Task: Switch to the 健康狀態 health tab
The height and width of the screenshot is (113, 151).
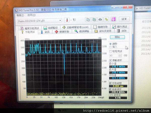Action: [62, 32]
